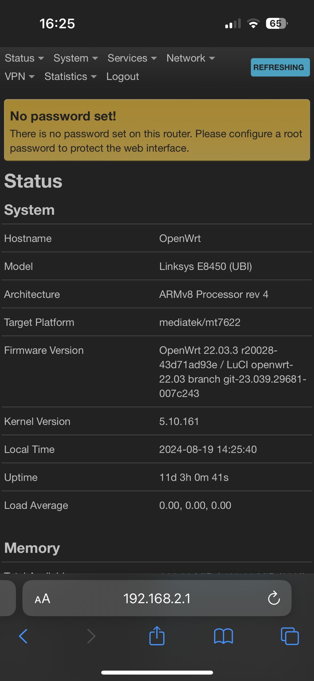Image resolution: width=314 pixels, height=681 pixels.
Task: Select the Status page heading
Action: click(33, 181)
